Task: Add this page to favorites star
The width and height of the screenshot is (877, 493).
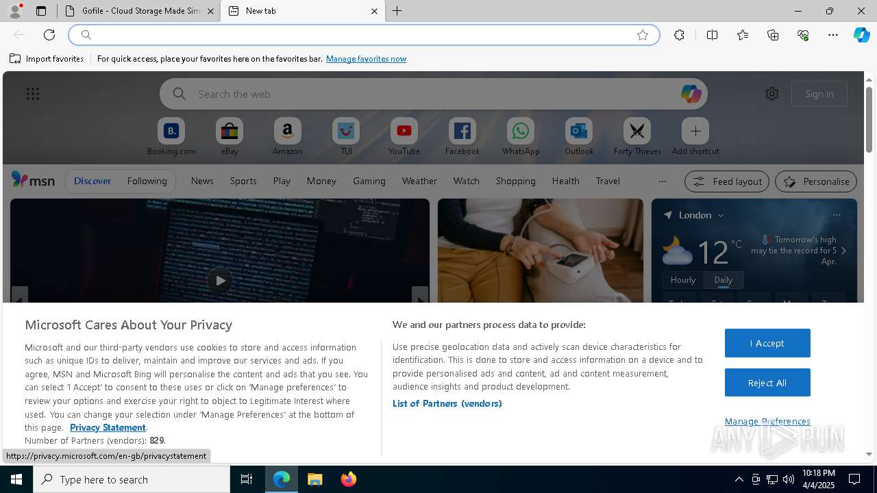Action: (x=643, y=35)
